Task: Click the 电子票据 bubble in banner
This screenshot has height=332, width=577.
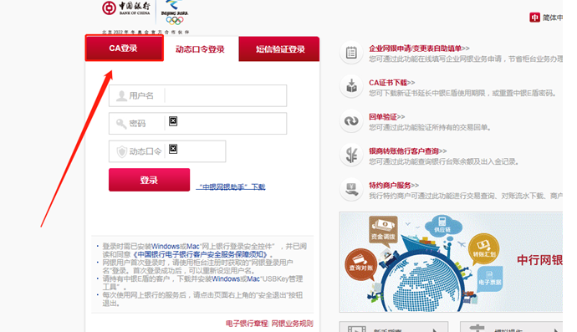Action: [490, 279]
